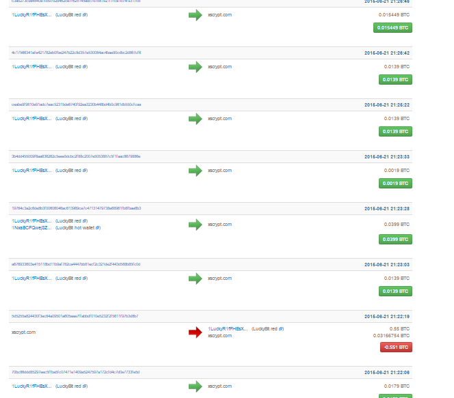The image size is (454, 398).
Task: Click xscrypt.com change output in red transaction
Action: coord(219,336)
